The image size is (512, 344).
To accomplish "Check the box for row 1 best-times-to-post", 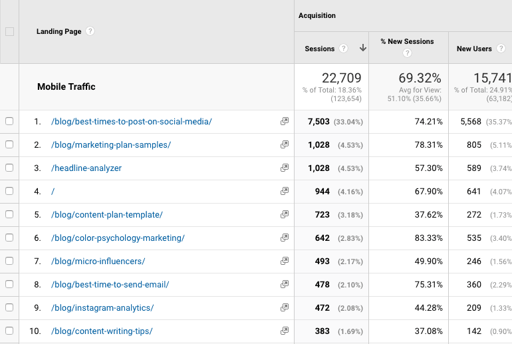I will pos(9,122).
